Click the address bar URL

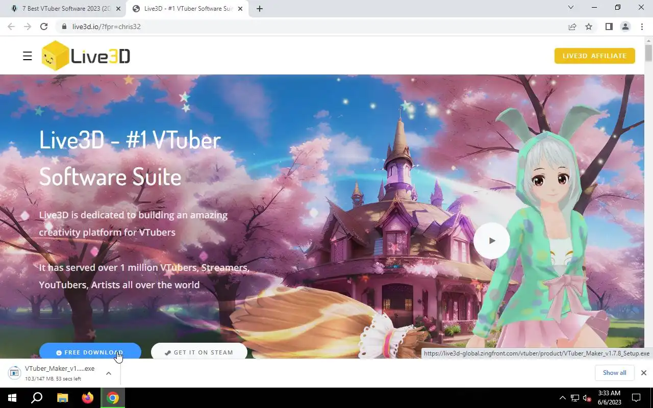click(106, 27)
